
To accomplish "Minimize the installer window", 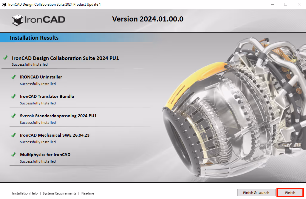I will [272, 4].
